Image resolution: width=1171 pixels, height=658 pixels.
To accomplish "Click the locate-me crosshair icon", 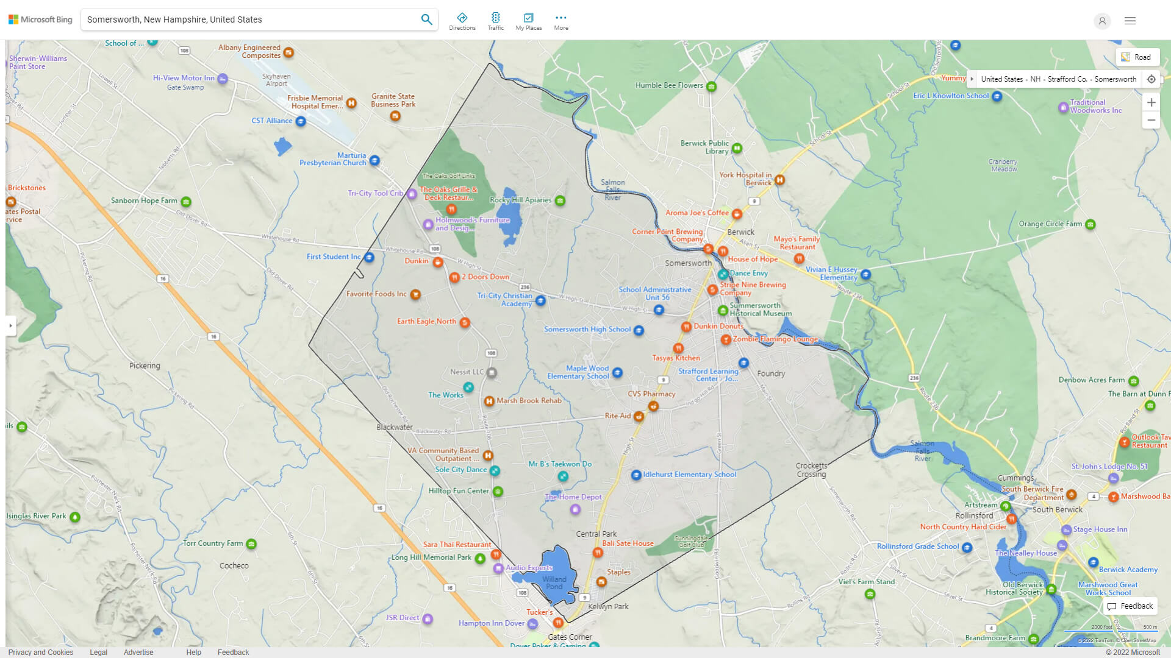I will pyautogui.click(x=1151, y=79).
